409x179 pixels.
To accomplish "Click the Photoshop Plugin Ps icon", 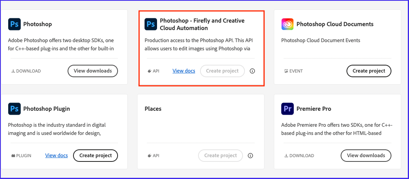I will [x=14, y=109].
